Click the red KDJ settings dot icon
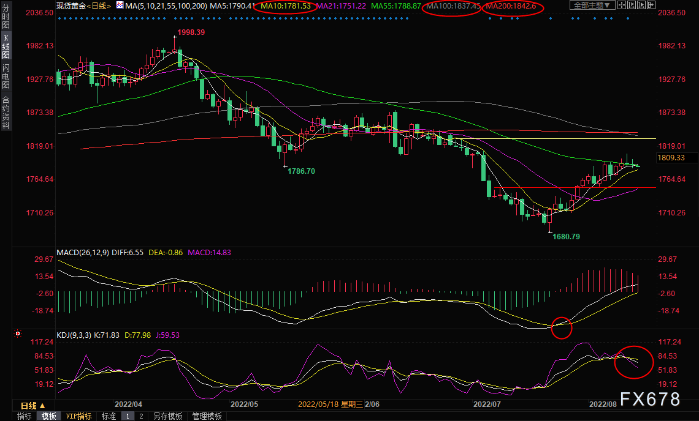Image resolution: width=699 pixels, height=421 pixels. [x=18, y=333]
